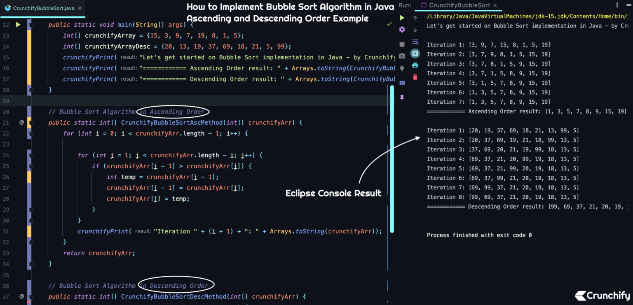The height and width of the screenshot is (305, 633).
Task: Pin the Run tool window tab
Action: point(402,98)
